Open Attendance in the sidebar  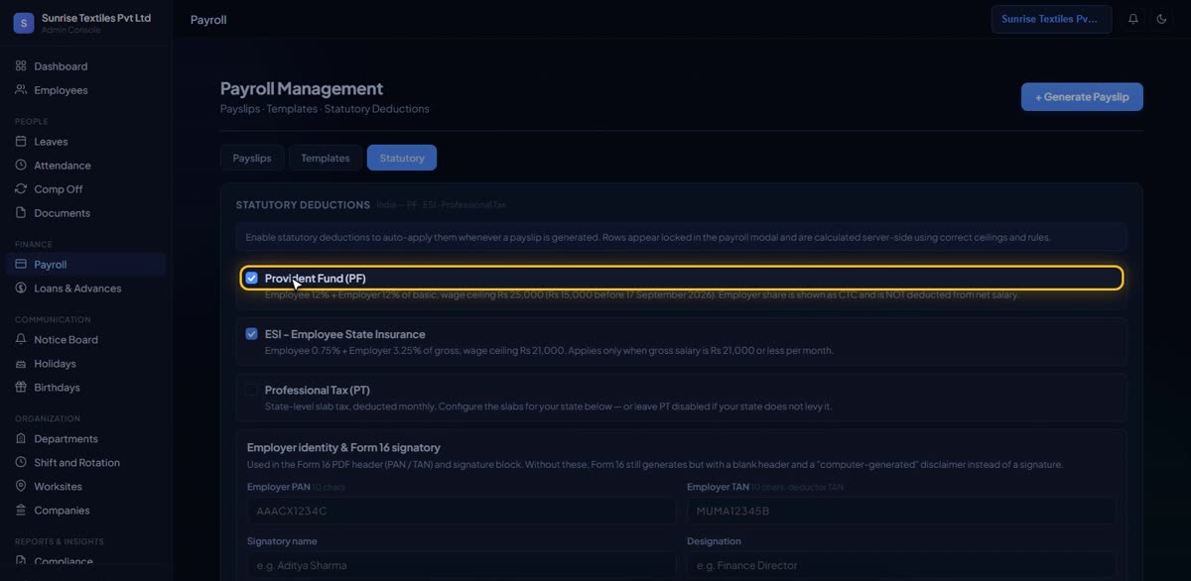pyautogui.click(x=85, y=166)
